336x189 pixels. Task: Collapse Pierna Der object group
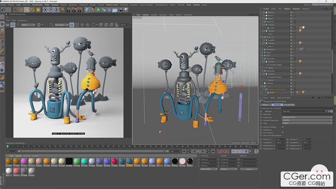(262, 58)
